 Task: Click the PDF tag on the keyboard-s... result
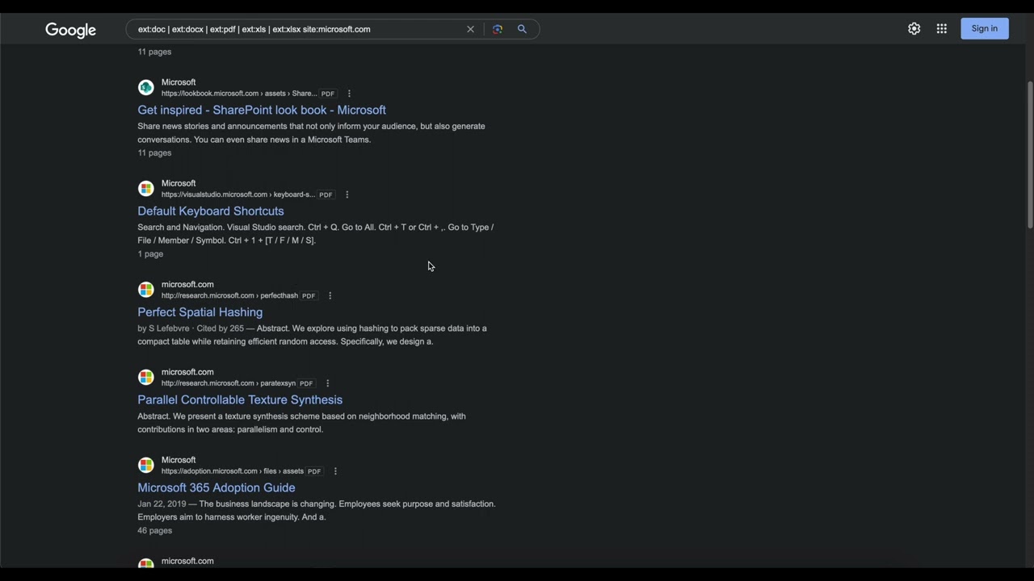coord(326,194)
